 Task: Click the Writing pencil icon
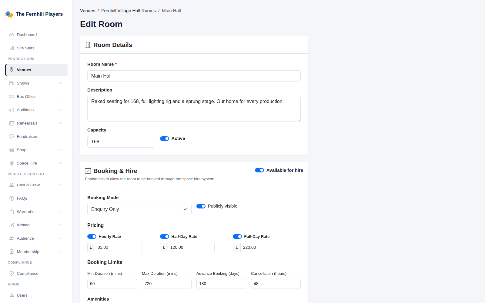(12, 225)
